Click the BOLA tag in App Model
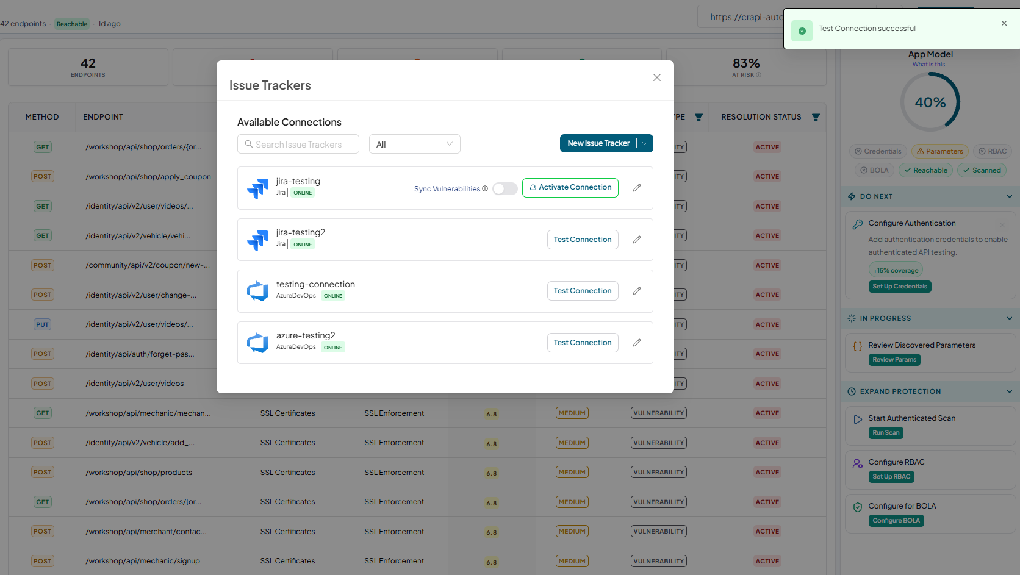 pyautogui.click(x=874, y=170)
